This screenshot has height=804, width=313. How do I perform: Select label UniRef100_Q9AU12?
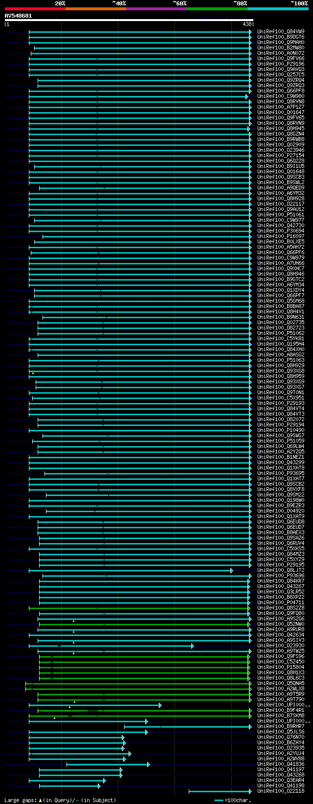pos(281,210)
